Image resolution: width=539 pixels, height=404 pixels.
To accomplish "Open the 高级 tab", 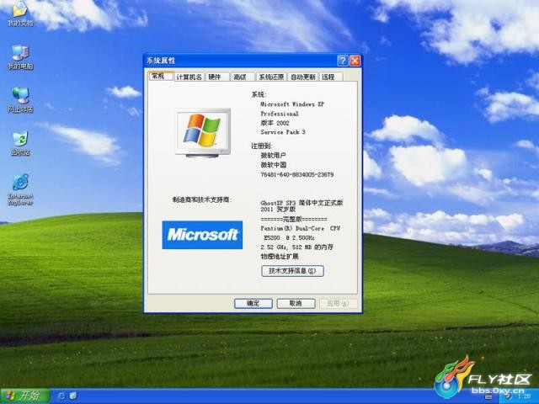I will (243, 77).
